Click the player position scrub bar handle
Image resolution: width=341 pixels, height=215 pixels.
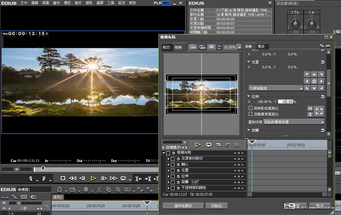(x=43, y=168)
